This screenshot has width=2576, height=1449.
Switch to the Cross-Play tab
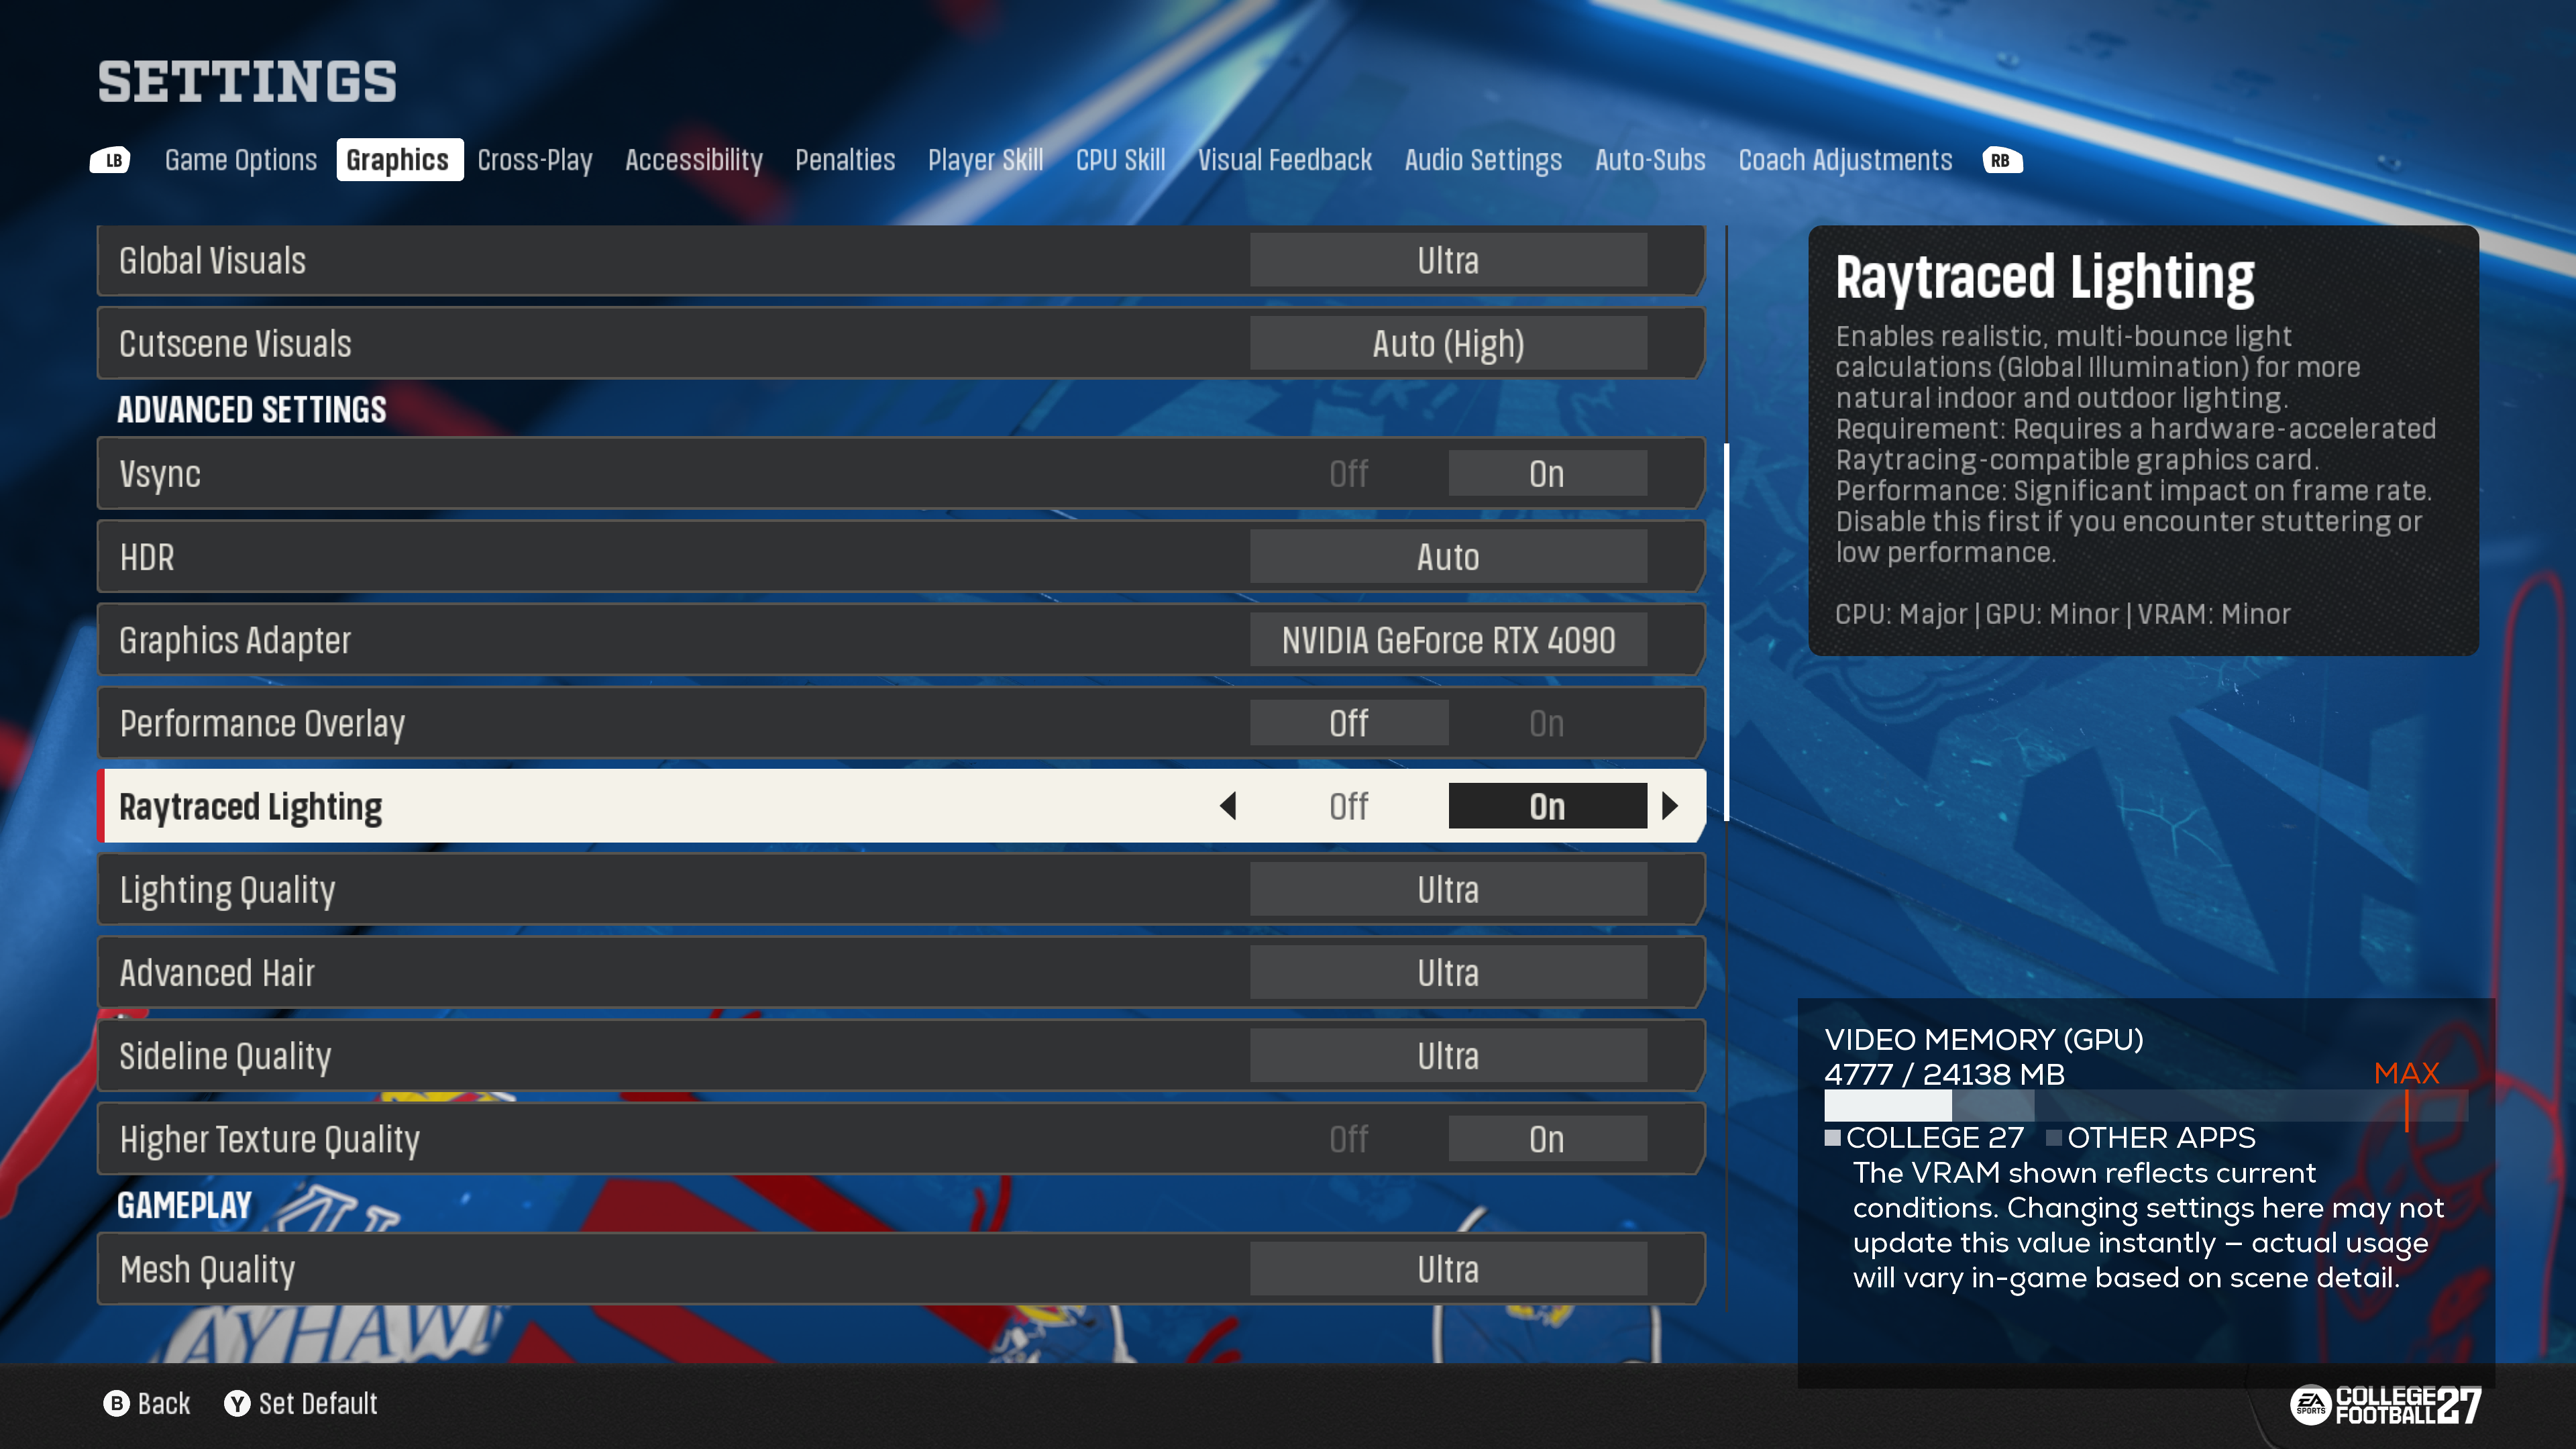point(535,160)
